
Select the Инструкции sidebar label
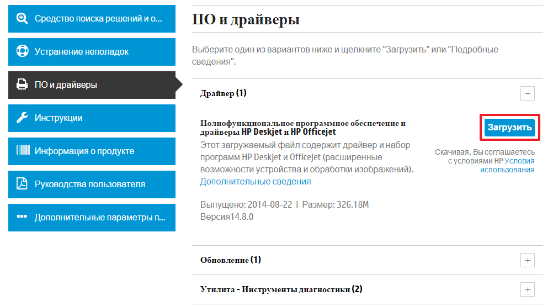tap(59, 118)
